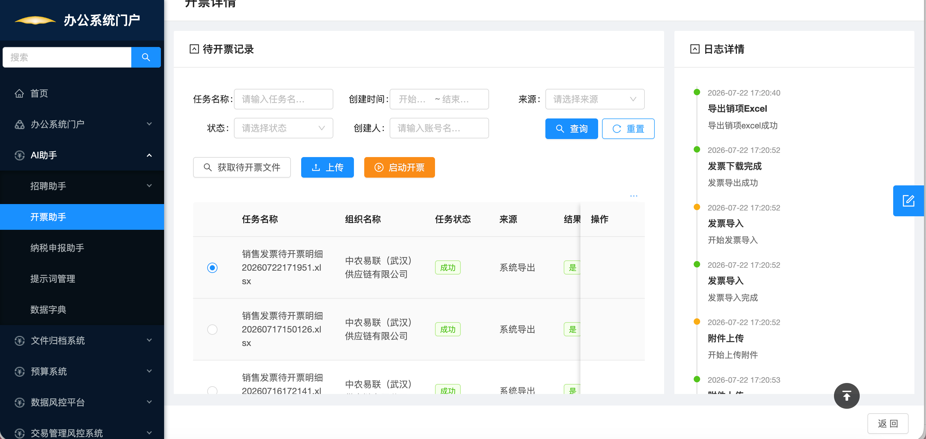926x439 pixels.
Task: Select the 20260722171951.xlsx task radio
Action: (x=212, y=268)
